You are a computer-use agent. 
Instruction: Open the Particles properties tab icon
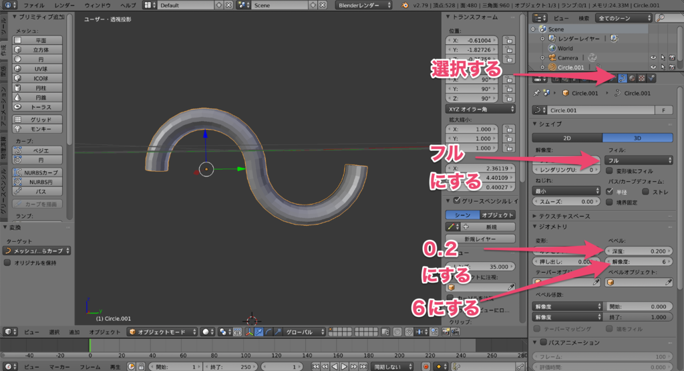tap(651, 79)
